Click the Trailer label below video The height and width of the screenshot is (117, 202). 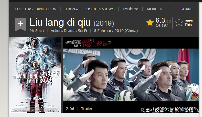coord(87,109)
